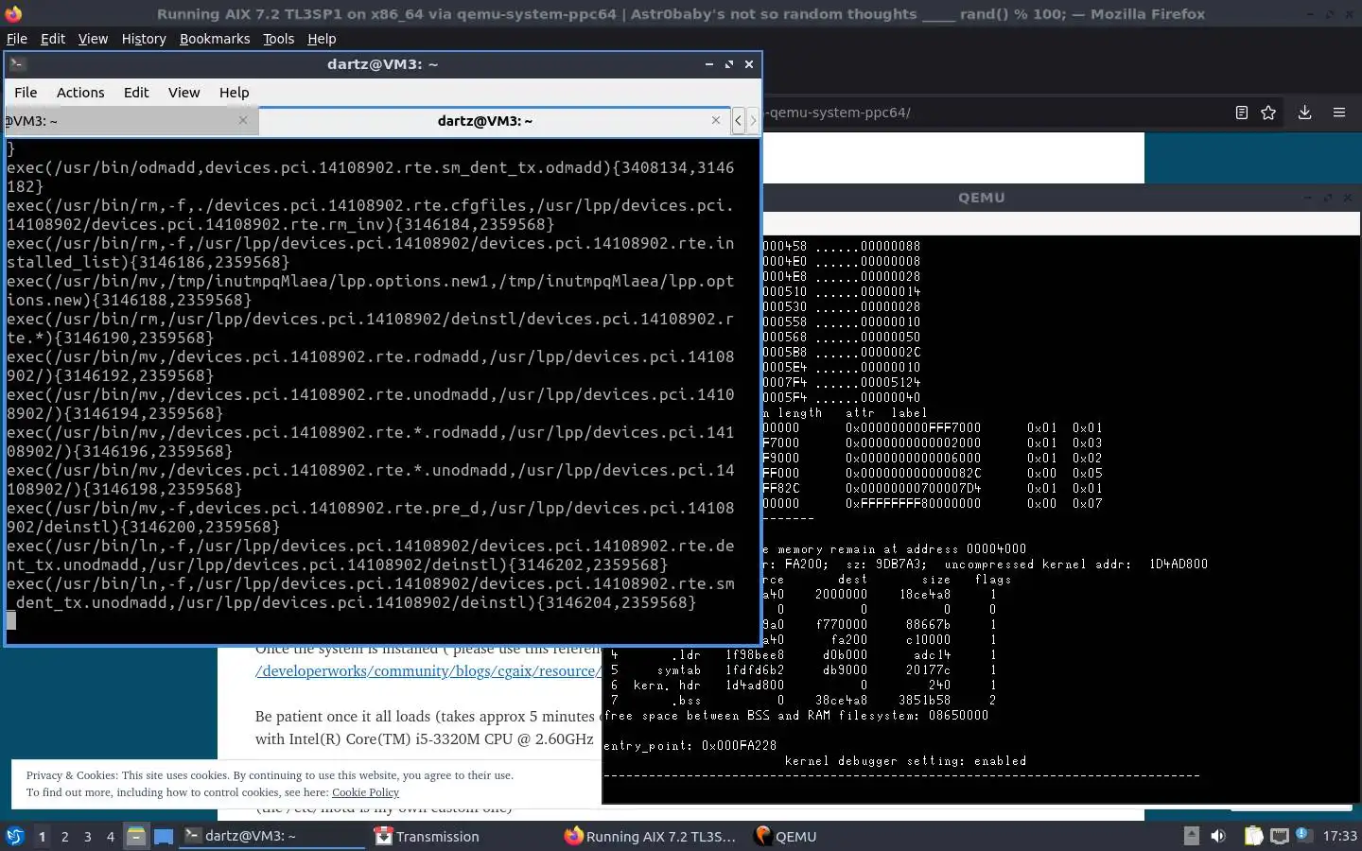
Task: Open Firefox Bookmarks menu
Action: point(215,39)
